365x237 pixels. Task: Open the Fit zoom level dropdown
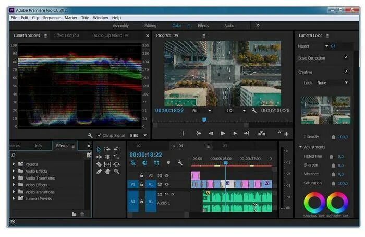click(x=201, y=111)
